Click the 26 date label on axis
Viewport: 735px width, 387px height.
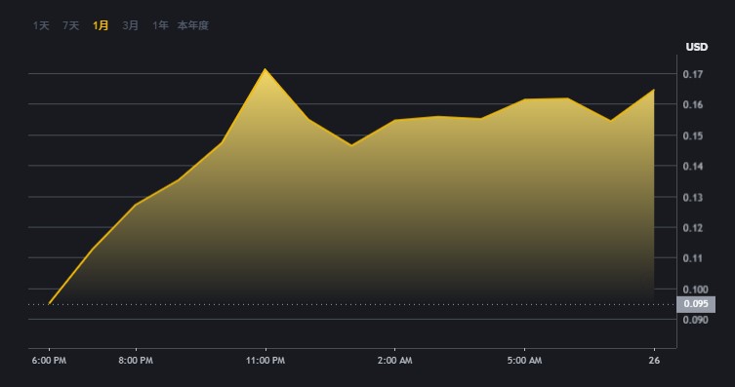[x=654, y=361]
